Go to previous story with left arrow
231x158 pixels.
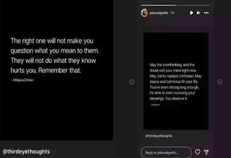[132, 82]
